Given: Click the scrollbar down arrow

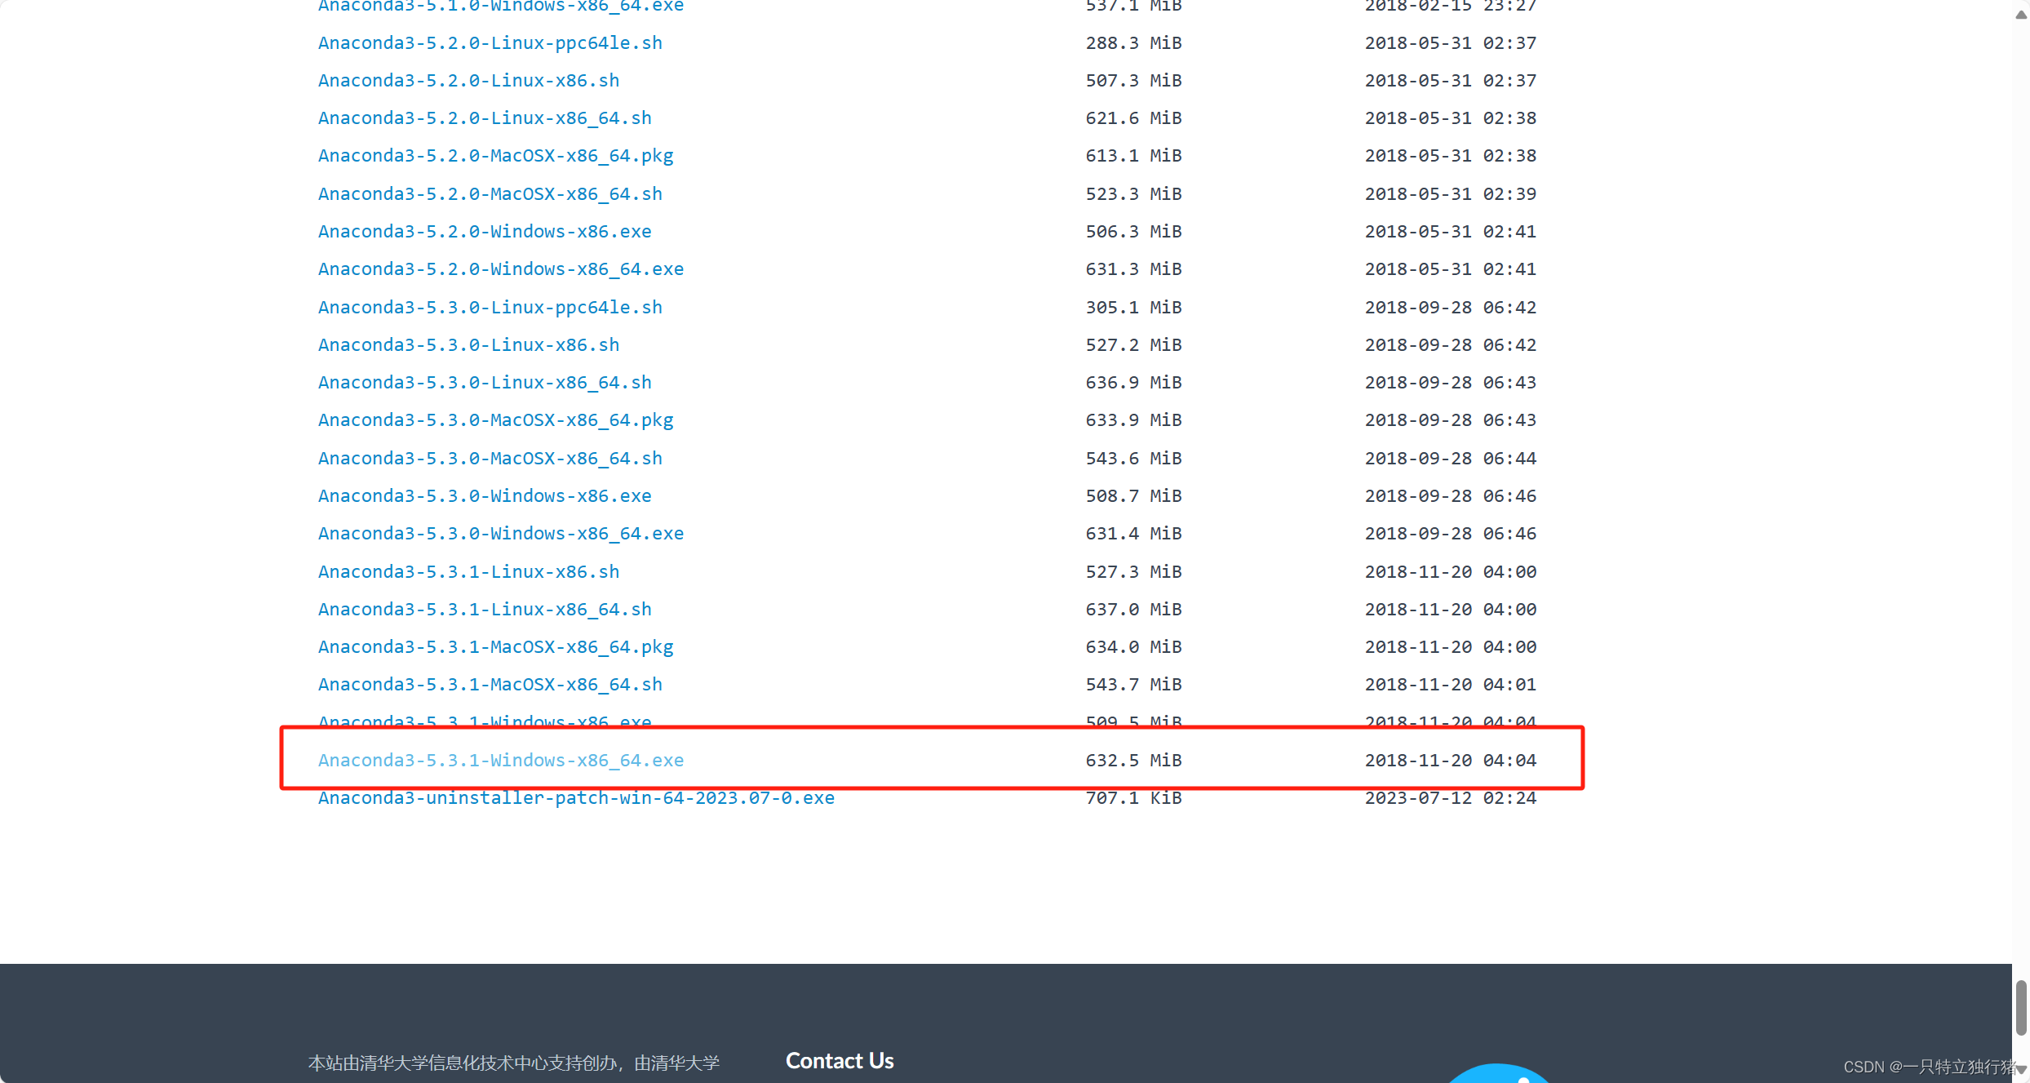Looking at the screenshot, I should (x=2020, y=1069).
